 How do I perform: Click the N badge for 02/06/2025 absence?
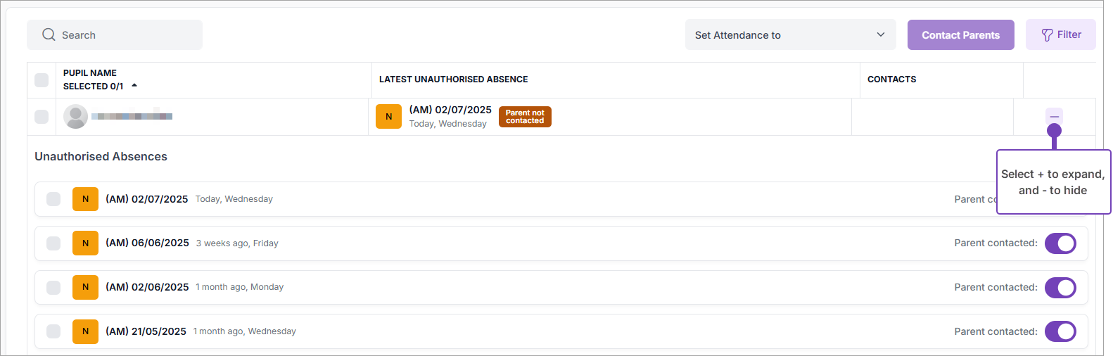click(85, 287)
